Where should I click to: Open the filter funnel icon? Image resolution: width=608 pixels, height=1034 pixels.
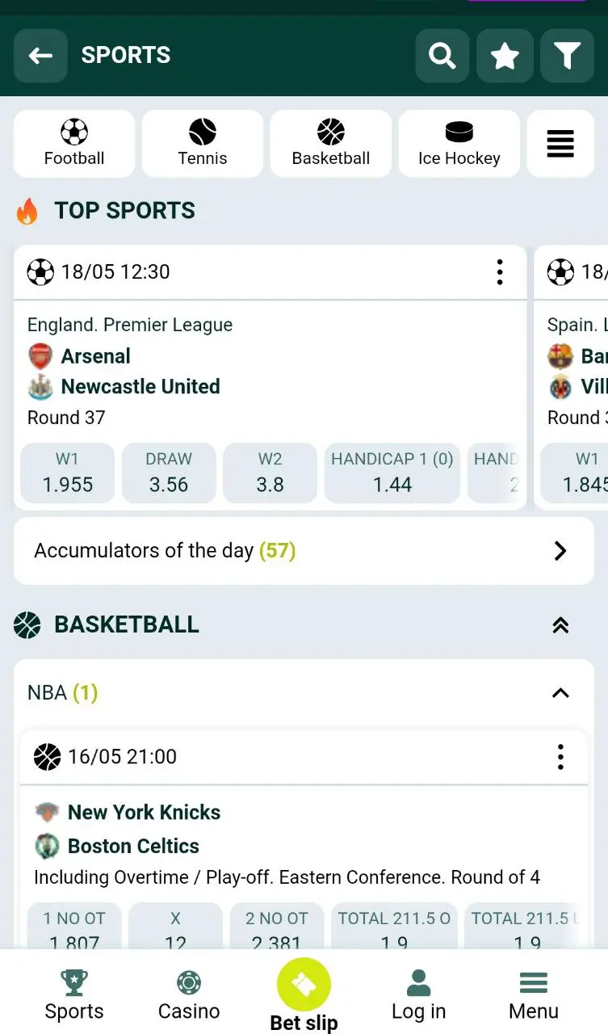coord(567,55)
